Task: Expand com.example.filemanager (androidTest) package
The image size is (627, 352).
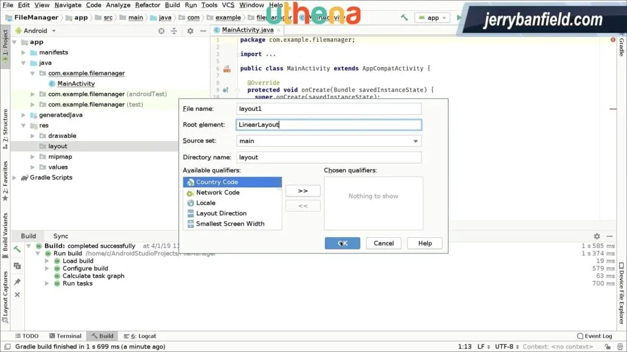Action: coord(33,94)
